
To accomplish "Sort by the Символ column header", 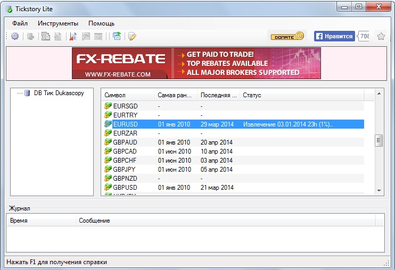I will pos(128,95).
